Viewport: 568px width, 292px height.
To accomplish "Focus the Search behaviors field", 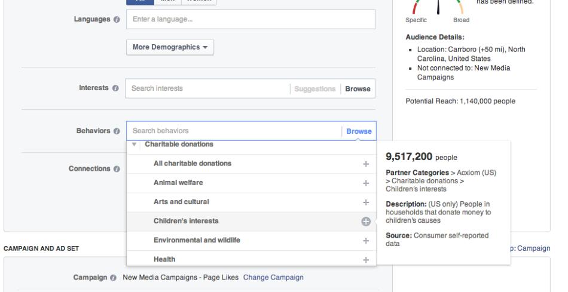I will click(x=234, y=131).
